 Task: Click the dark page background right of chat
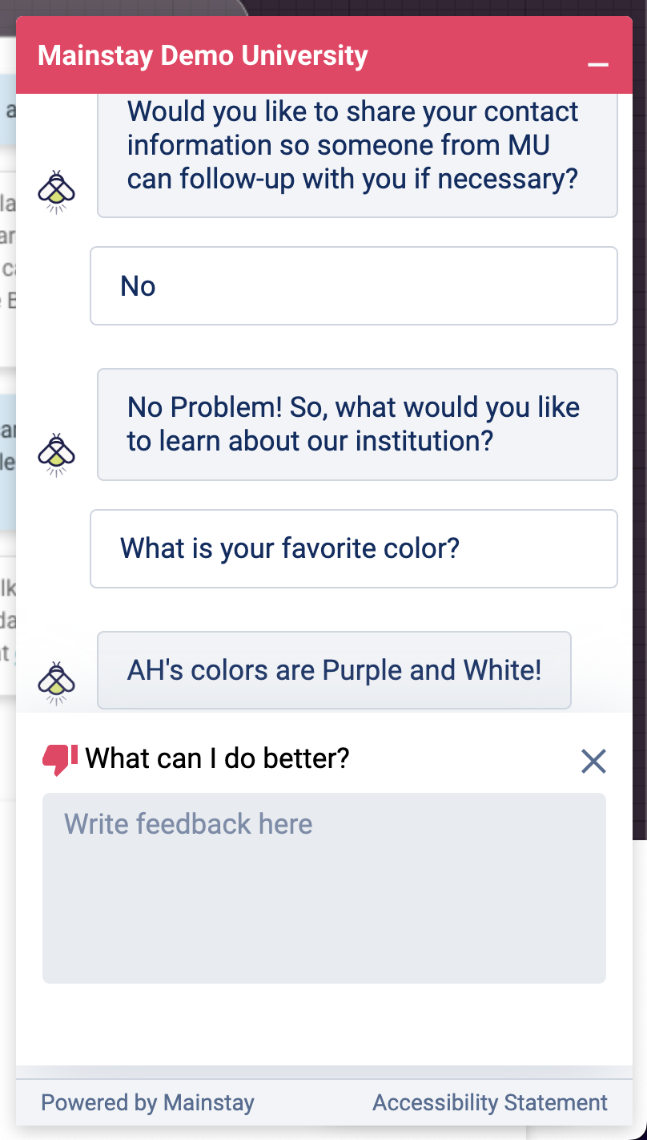click(640, 401)
